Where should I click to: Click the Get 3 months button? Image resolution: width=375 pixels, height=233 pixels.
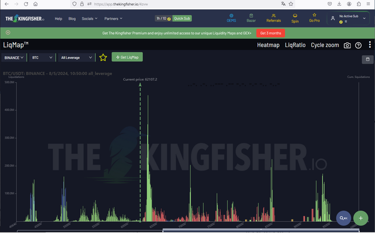[x=271, y=33]
